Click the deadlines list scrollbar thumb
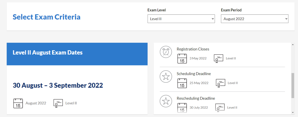The height and width of the screenshot is (117, 298). (x=293, y=86)
